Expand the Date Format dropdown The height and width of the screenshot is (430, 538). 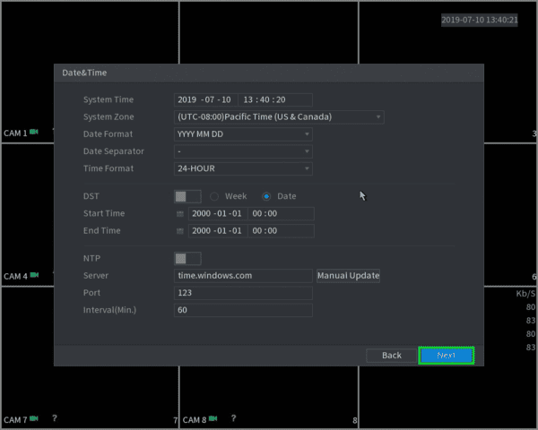pos(243,134)
